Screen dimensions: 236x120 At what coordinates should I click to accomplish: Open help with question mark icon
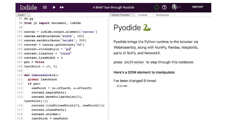(x=164, y=7)
